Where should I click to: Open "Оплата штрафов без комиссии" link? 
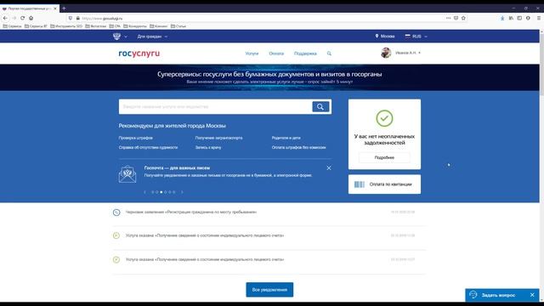pos(298,147)
